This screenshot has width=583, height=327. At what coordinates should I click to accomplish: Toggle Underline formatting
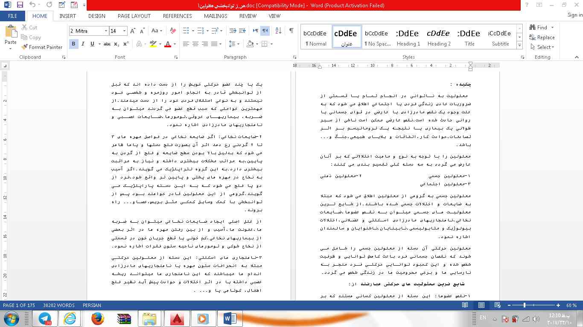coord(91,44)
